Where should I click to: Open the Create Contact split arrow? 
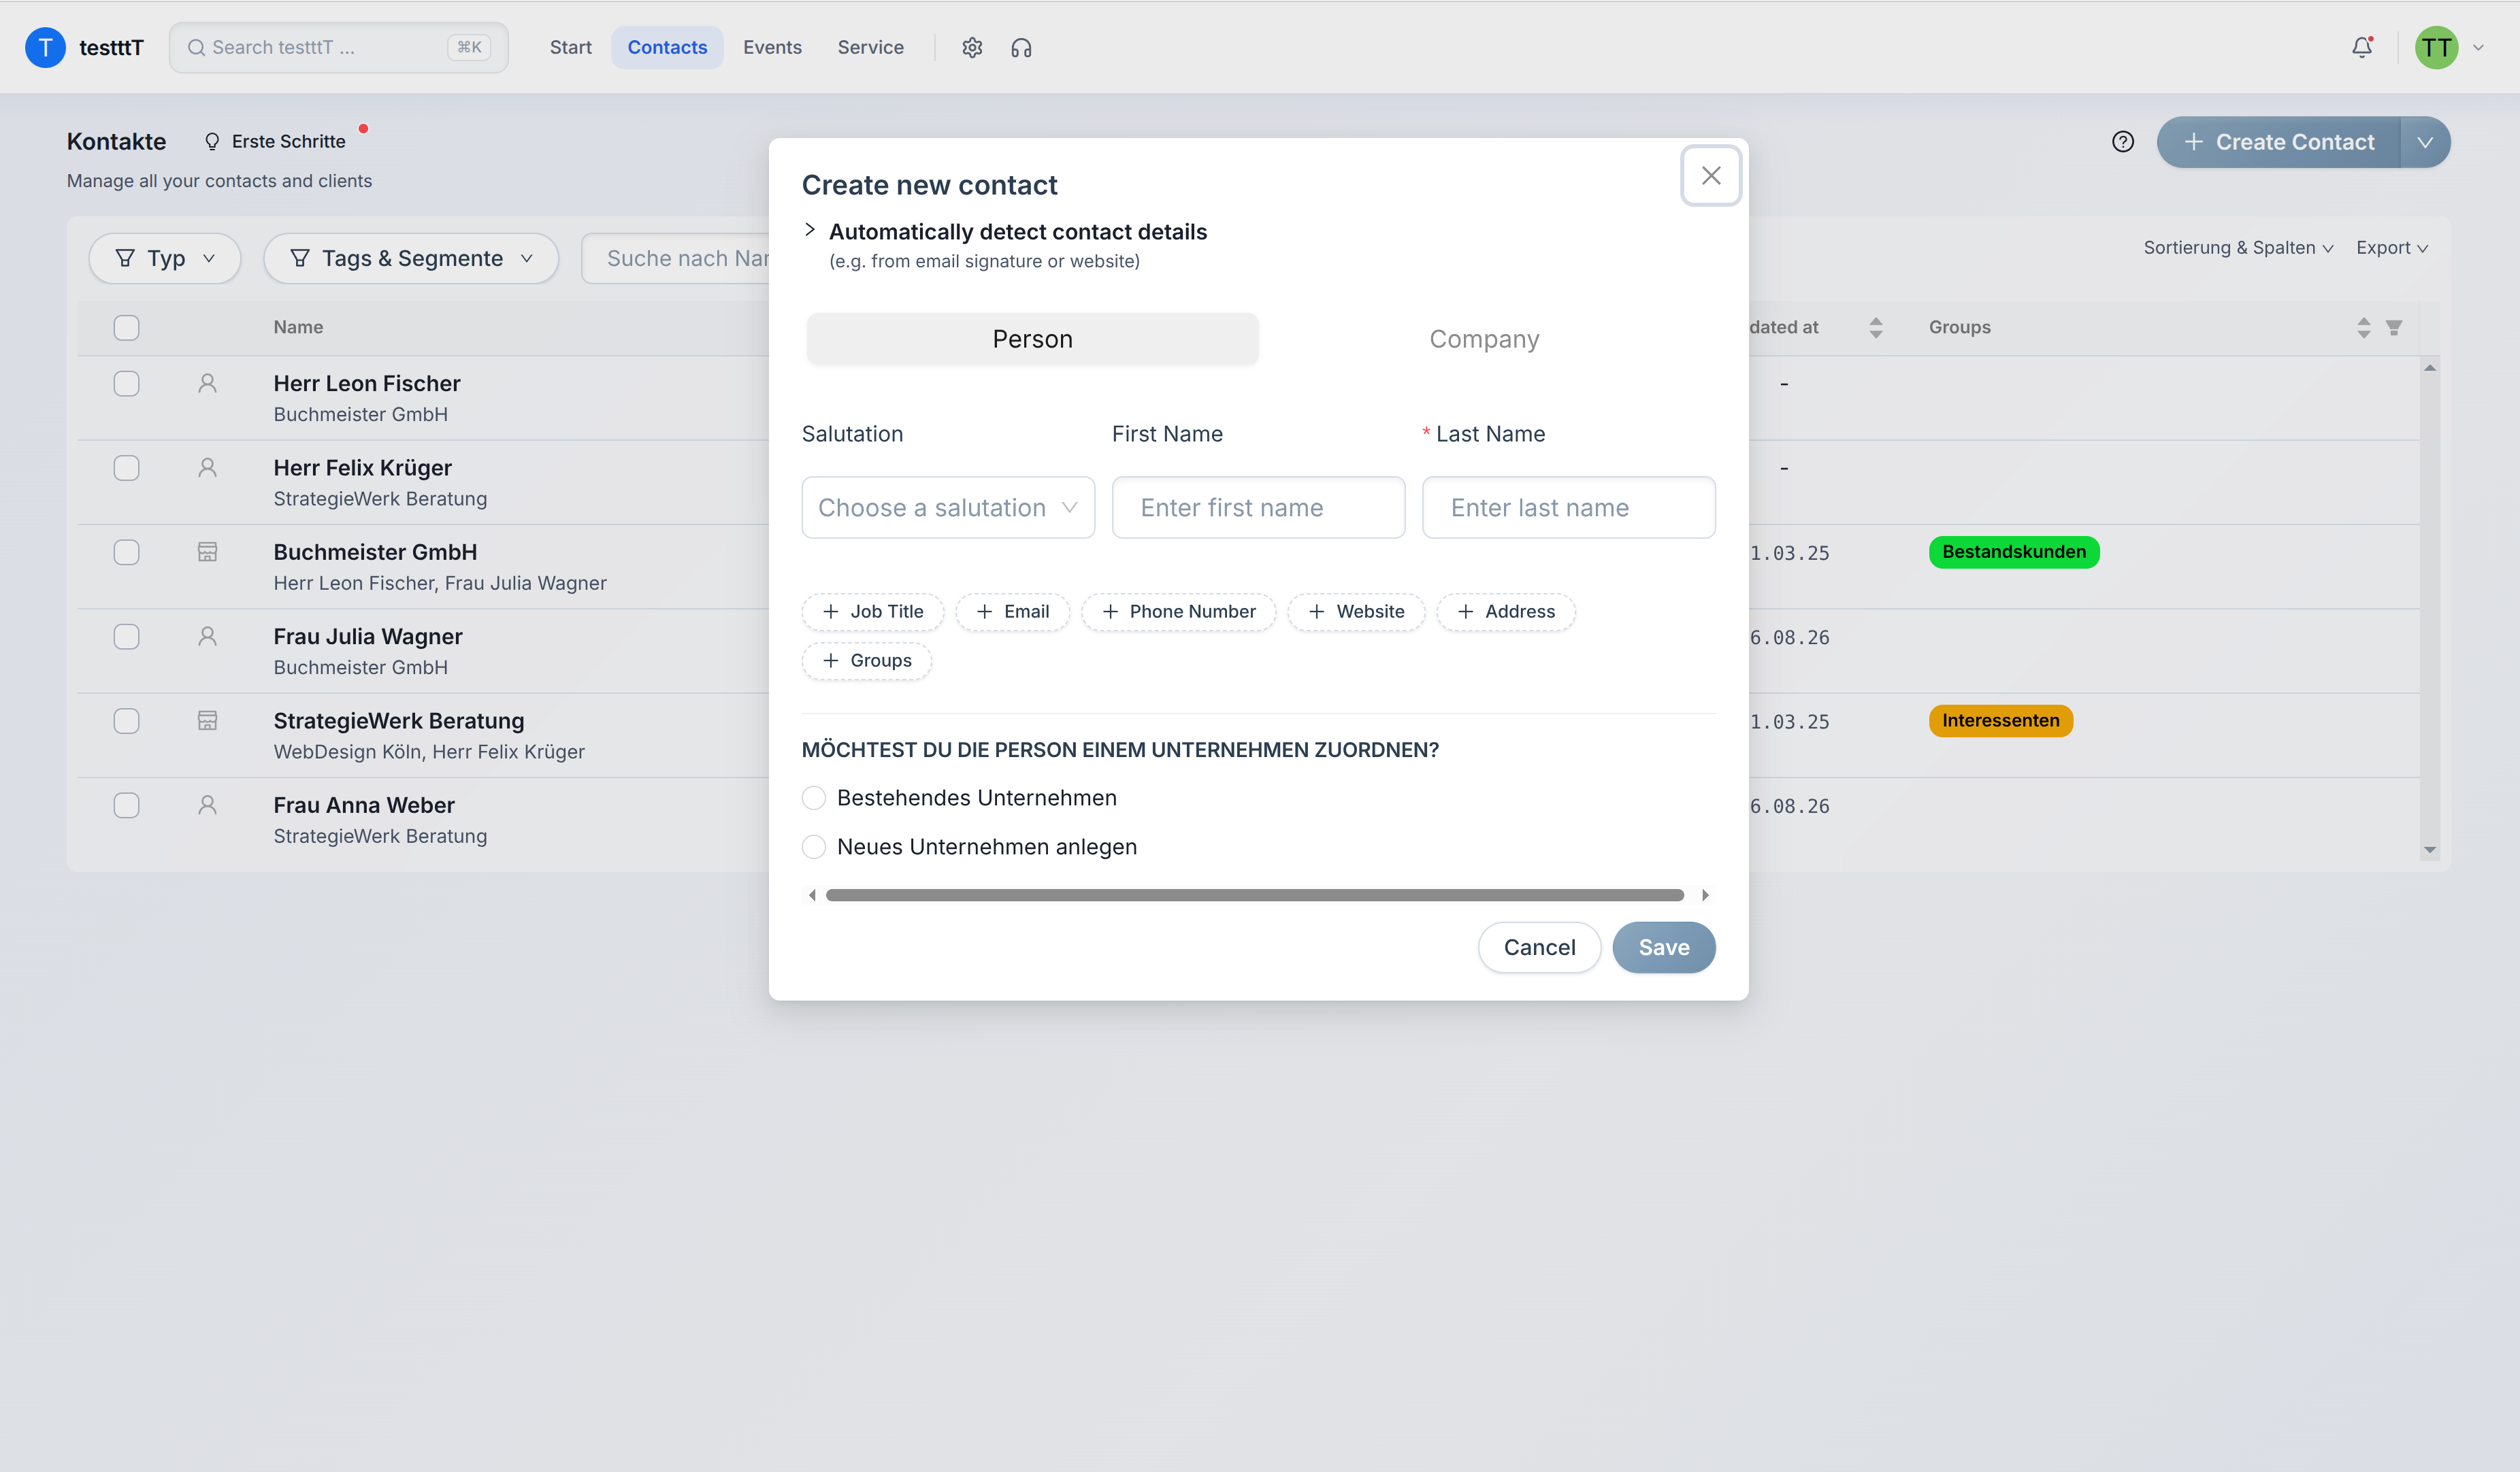[2425, 142]
